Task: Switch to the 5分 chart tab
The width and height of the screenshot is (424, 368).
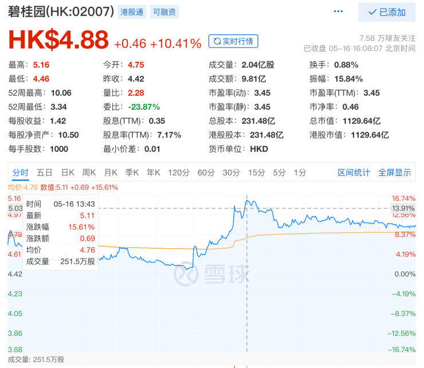Action: 279,173
